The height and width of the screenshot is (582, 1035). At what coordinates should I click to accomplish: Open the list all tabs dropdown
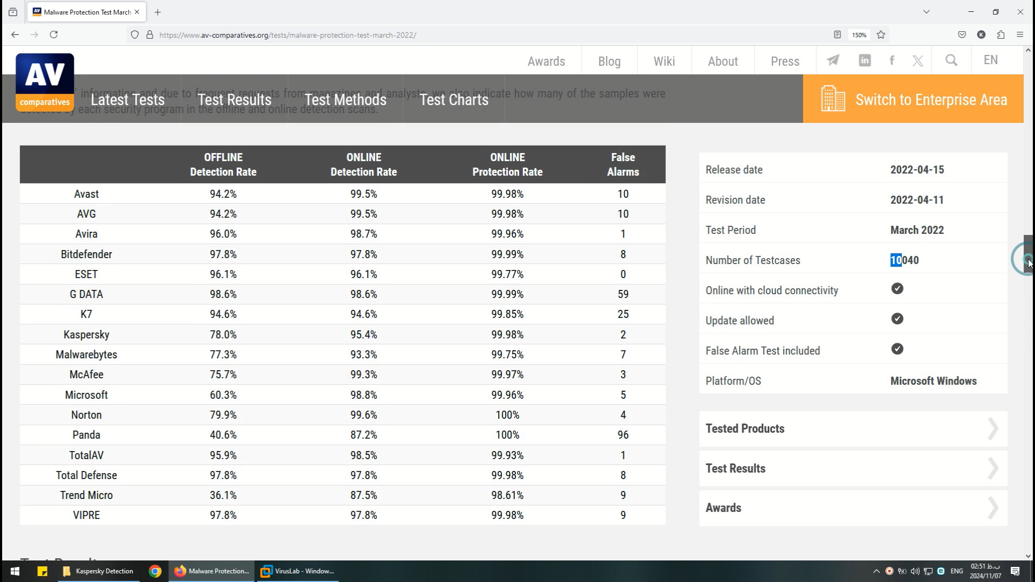pos(927,12)
